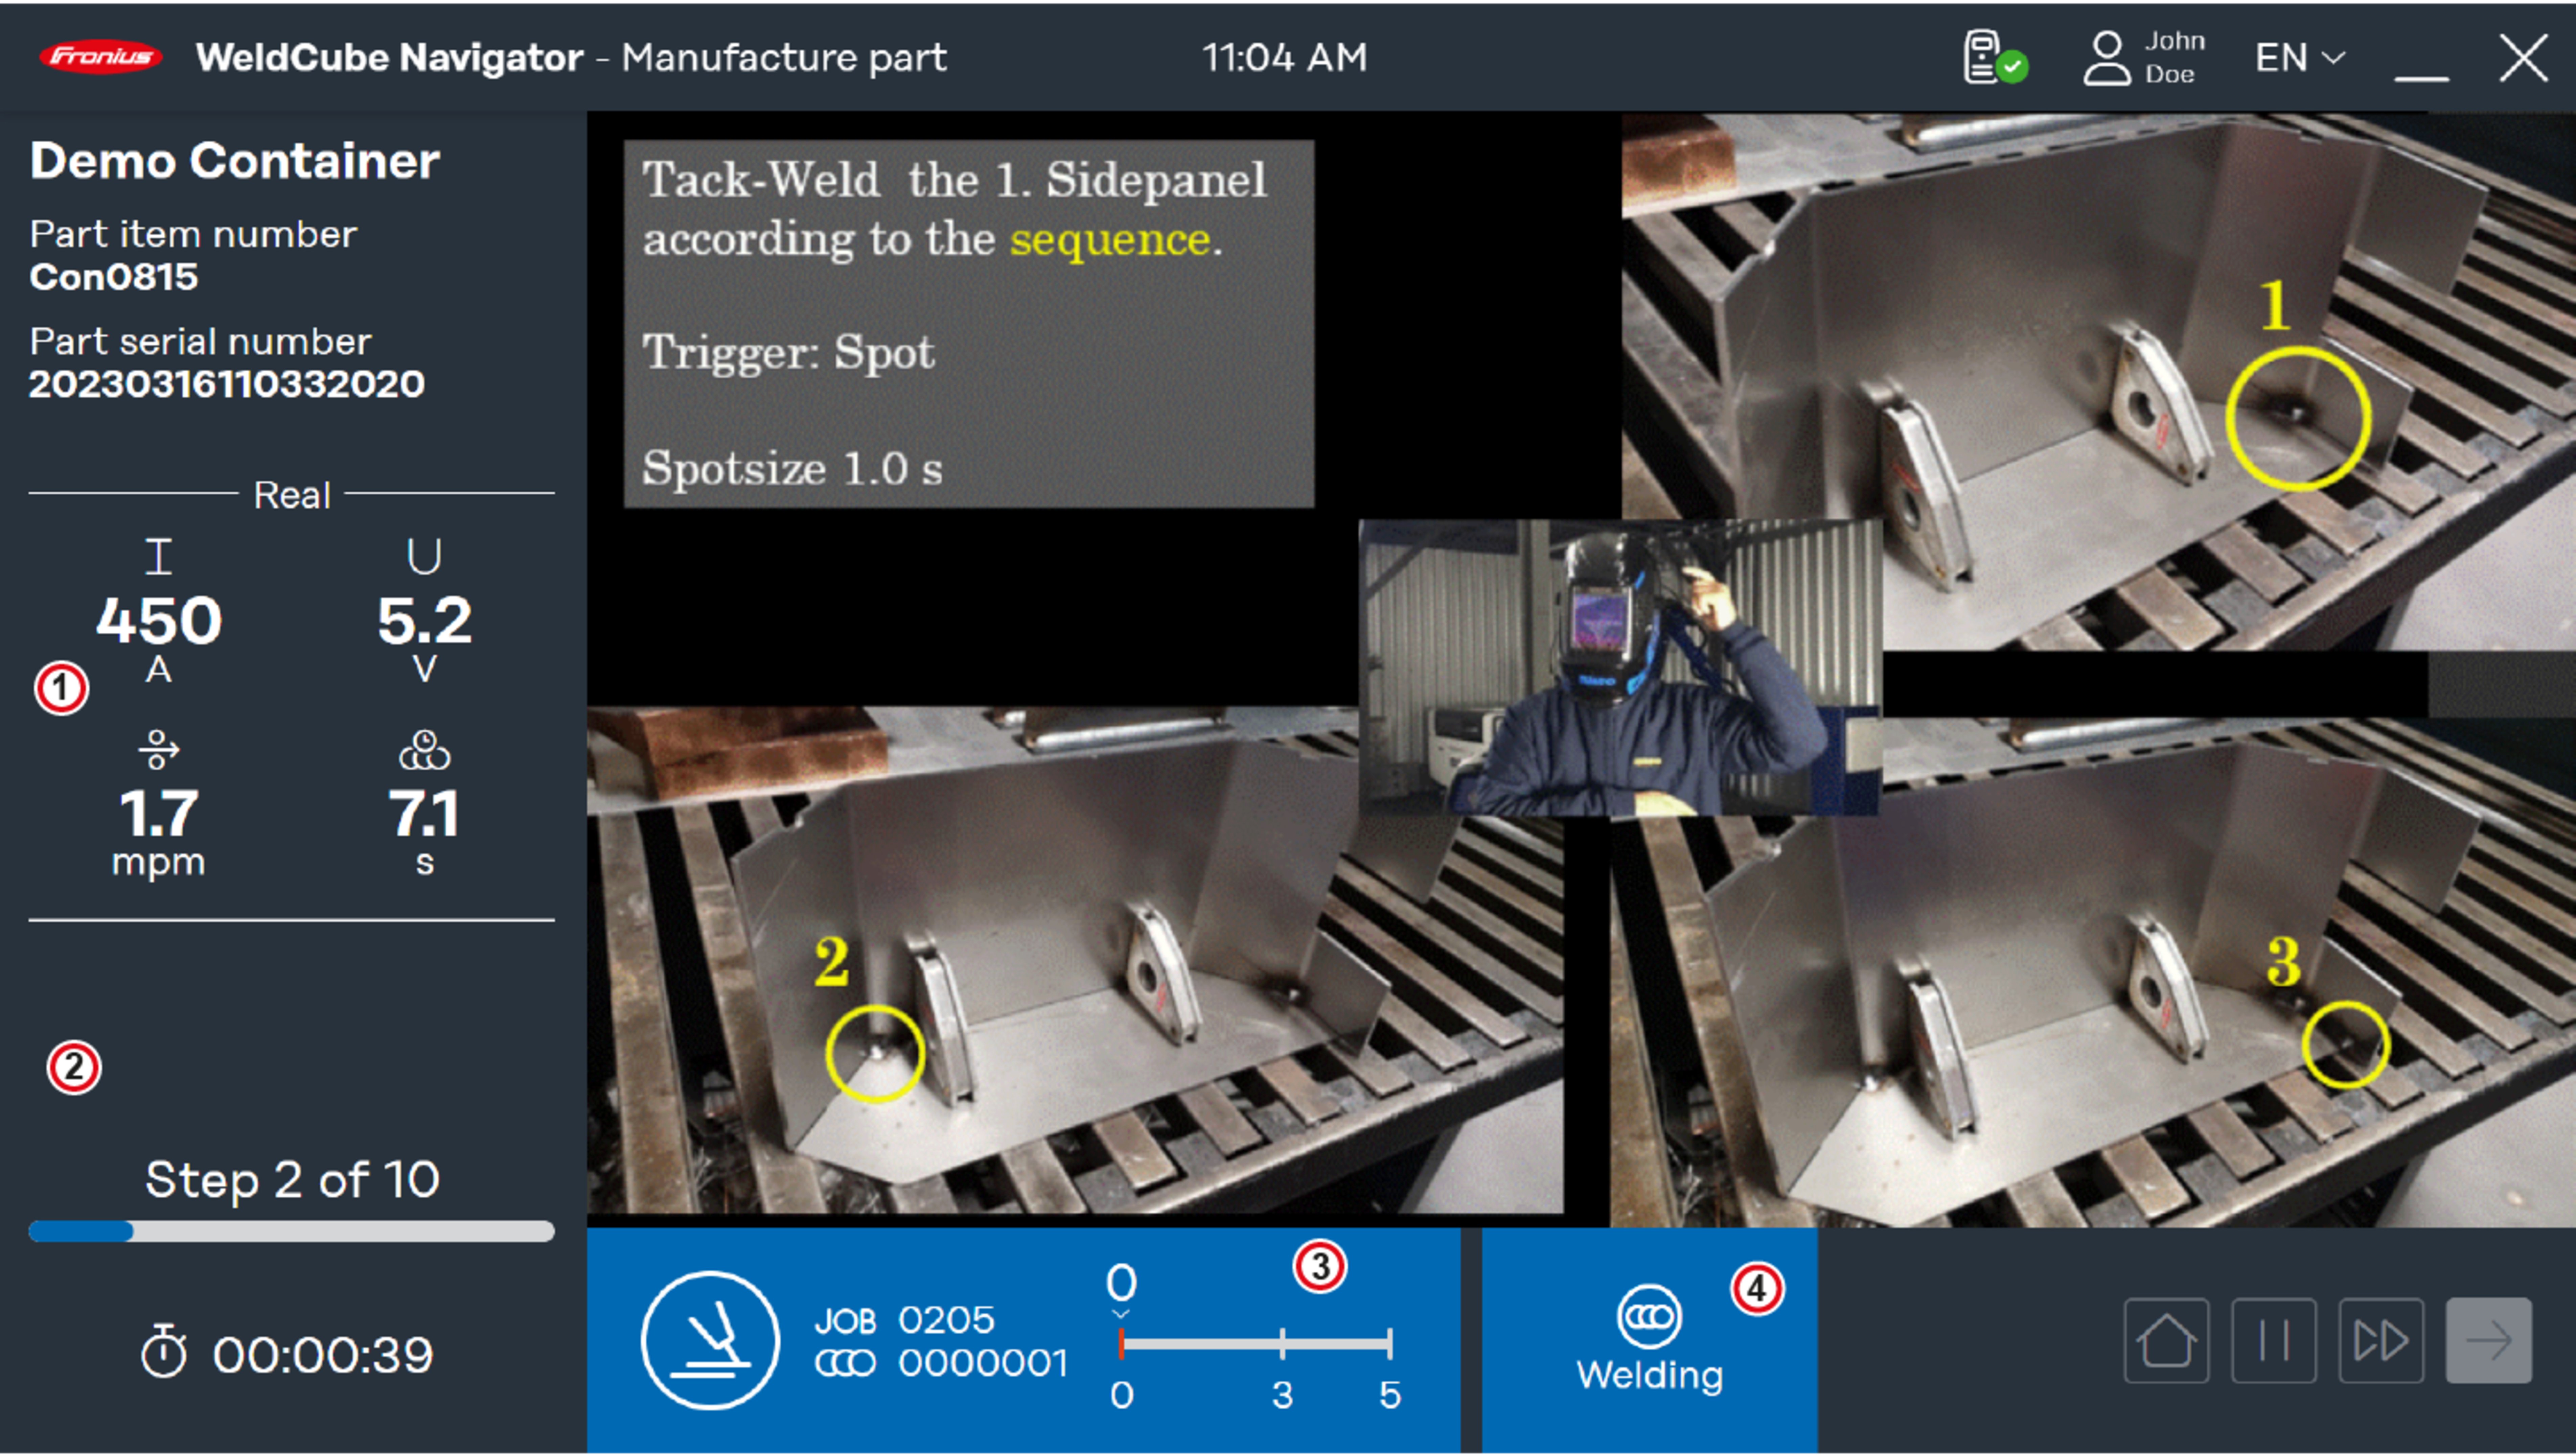
Task: Skip forward with the fast-forward button
Action: coord(2381,1341)
